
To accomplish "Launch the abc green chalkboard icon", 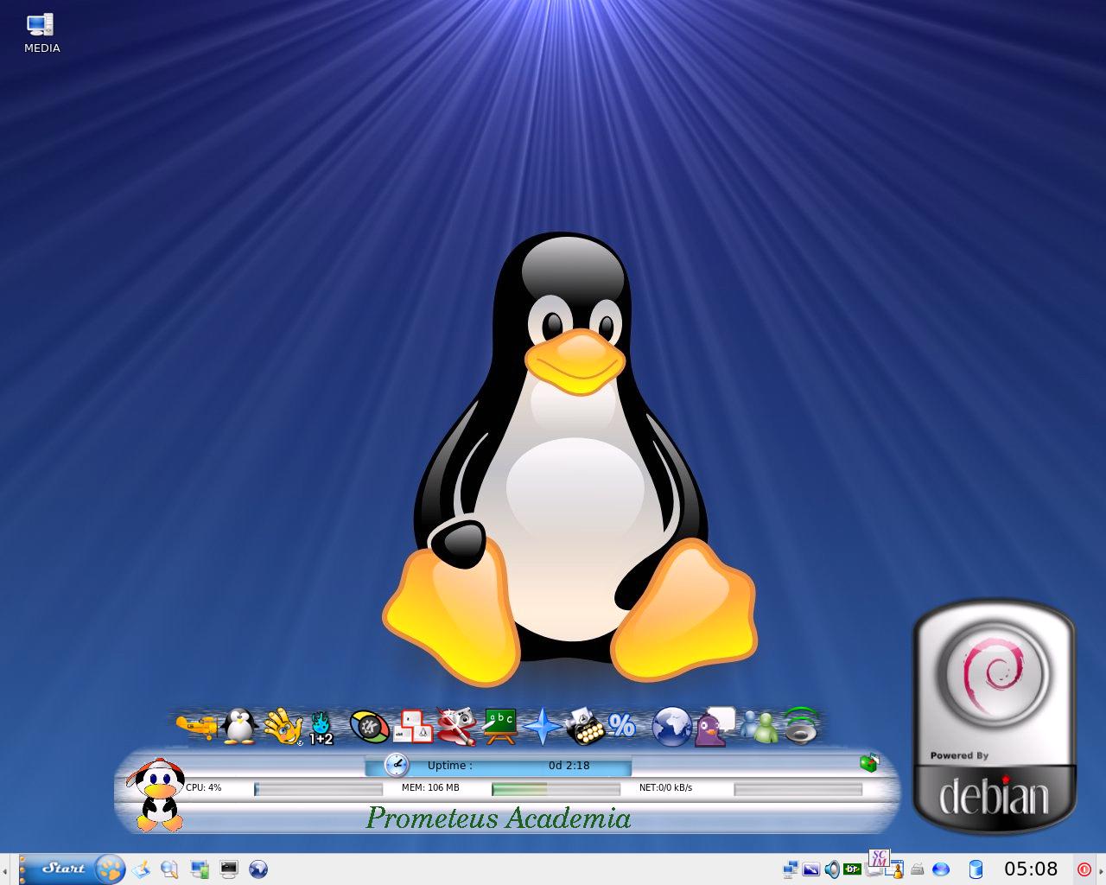I will coord(499,727).
